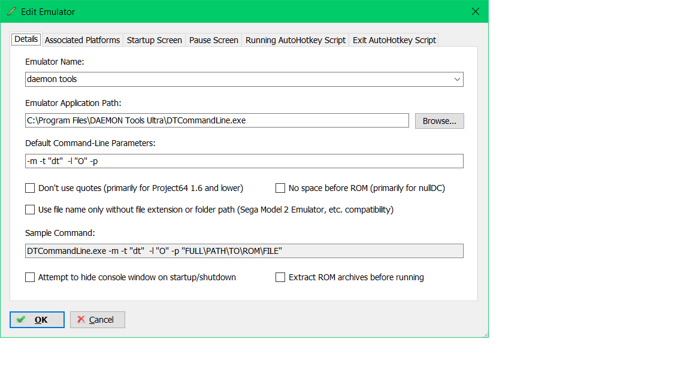Switch to the Details tab
690x388 pixels.
coord(26,39)
